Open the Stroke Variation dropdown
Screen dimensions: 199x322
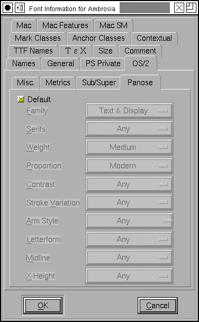coord(129,202)
